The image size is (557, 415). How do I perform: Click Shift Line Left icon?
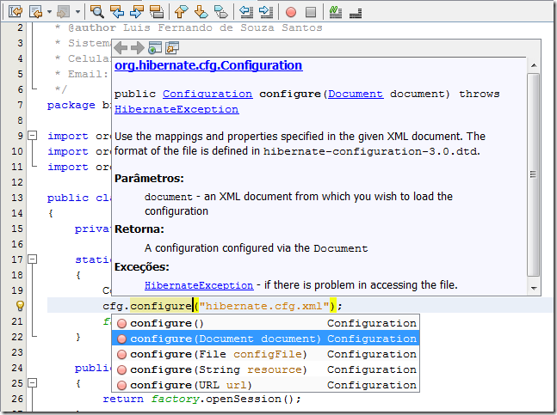pos(246,12)
